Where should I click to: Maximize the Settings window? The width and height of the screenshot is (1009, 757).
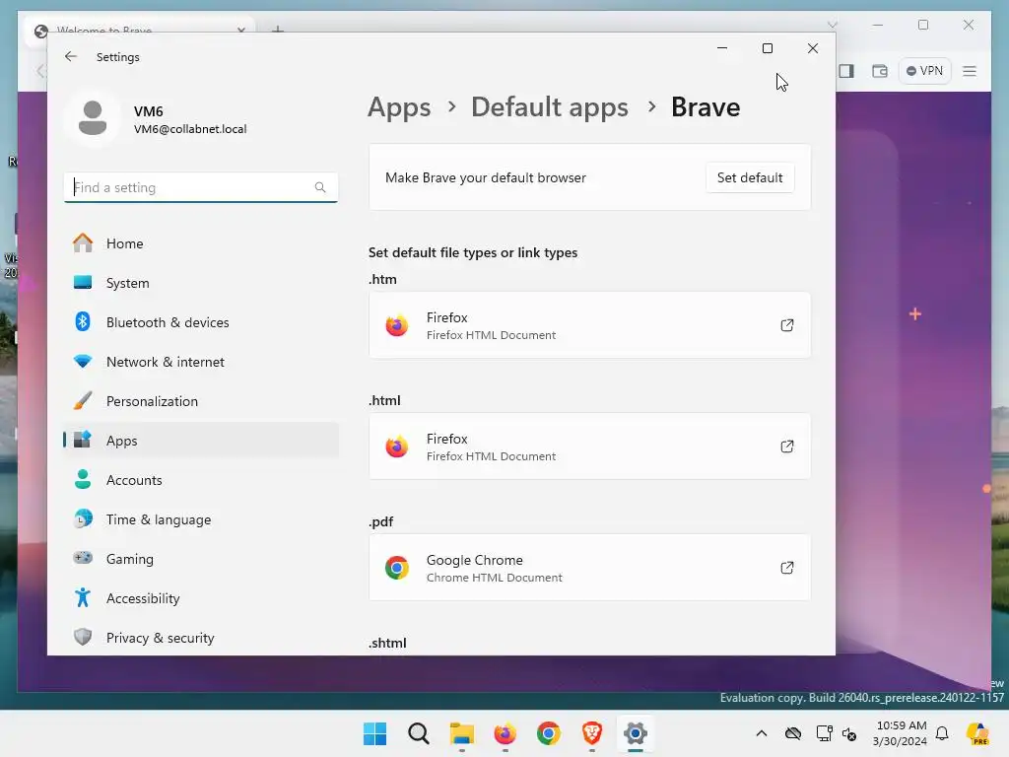(767, 48)
